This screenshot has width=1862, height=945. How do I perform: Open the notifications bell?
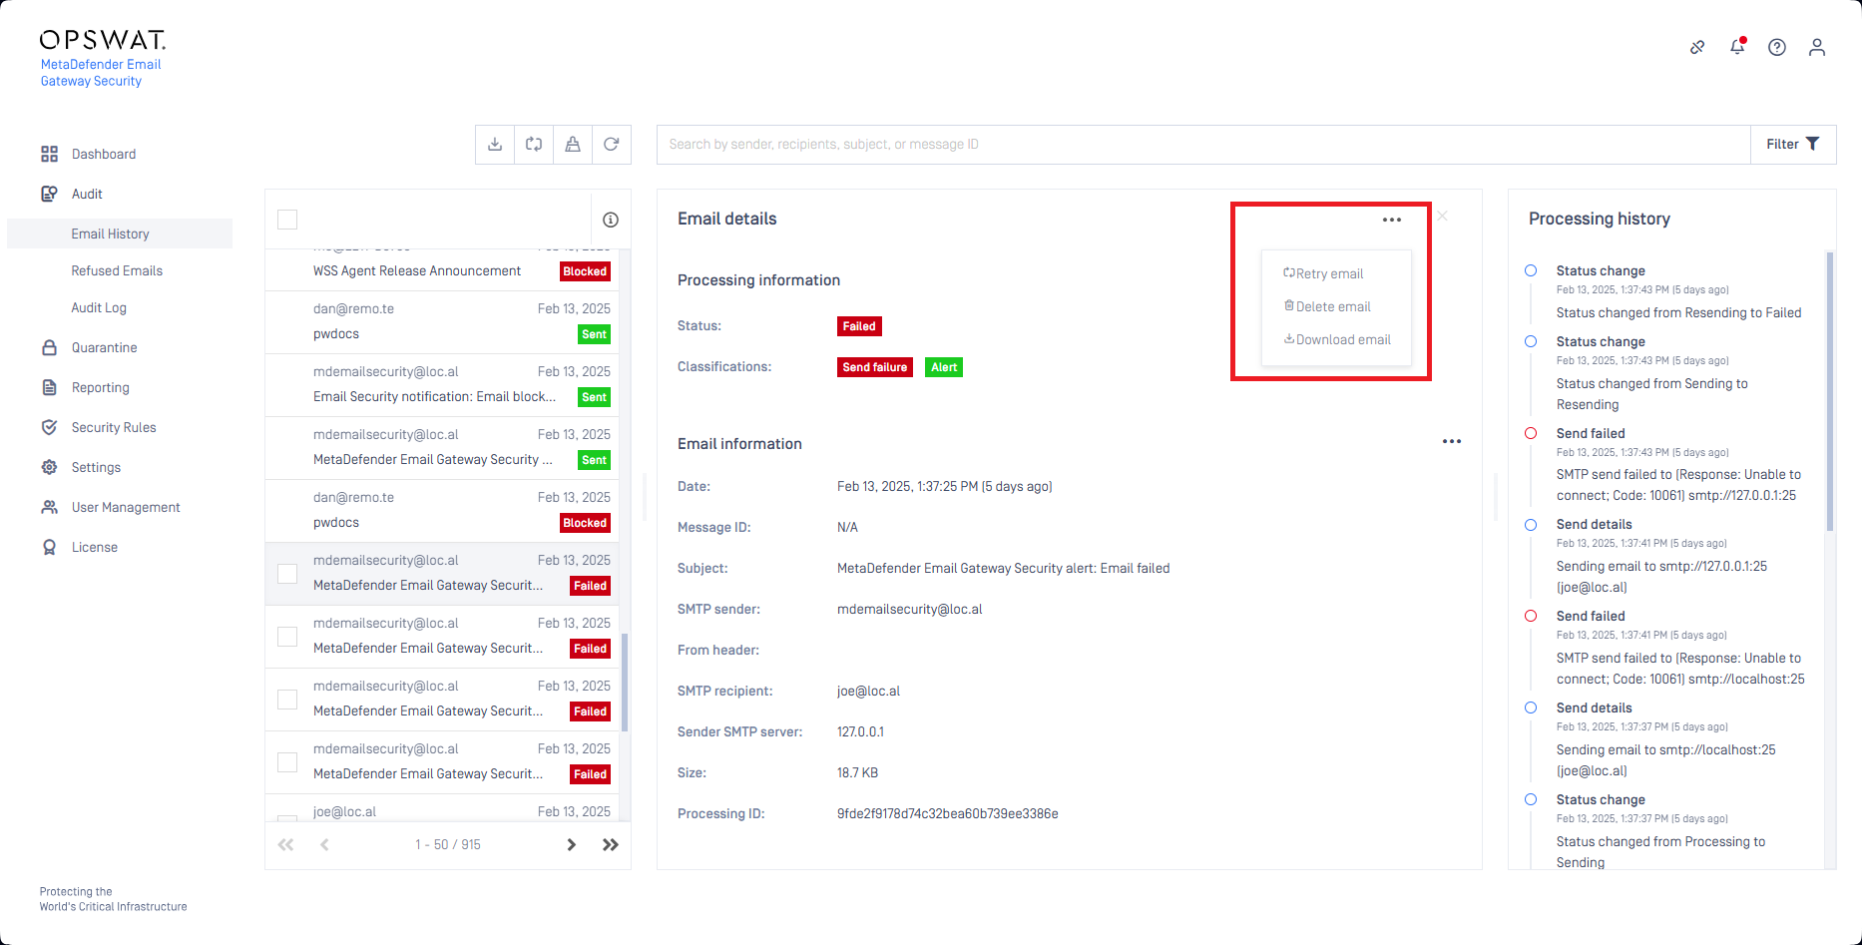click(1737, 47)
